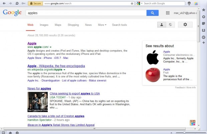
Task: Select the Web tab
Action: pyautogui.click(x=30, y=25)
